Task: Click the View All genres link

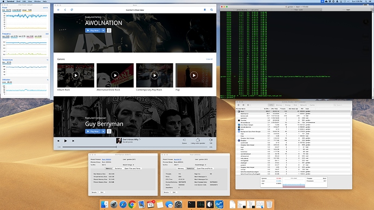Action: pos(209,59)
